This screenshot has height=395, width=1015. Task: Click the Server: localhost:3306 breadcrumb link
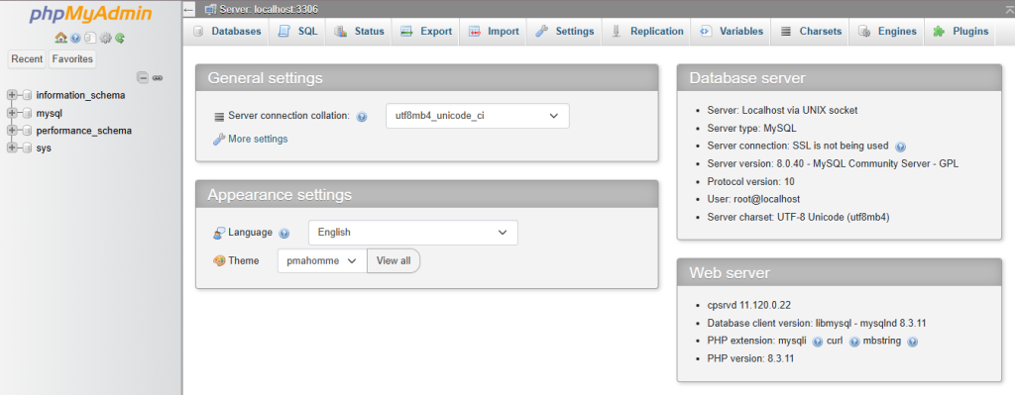click(269, 10)
